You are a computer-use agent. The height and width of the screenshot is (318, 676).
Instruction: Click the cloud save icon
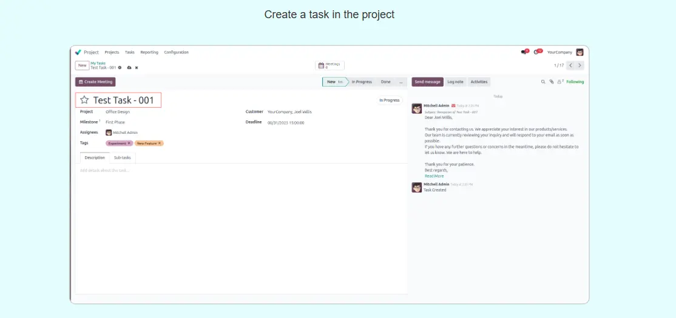click(x=129, y=67)
